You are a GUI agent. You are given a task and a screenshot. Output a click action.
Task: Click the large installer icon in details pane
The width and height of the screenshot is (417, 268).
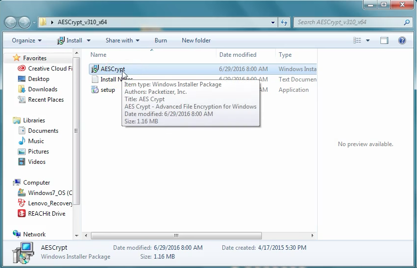click(x=23, y=253)
